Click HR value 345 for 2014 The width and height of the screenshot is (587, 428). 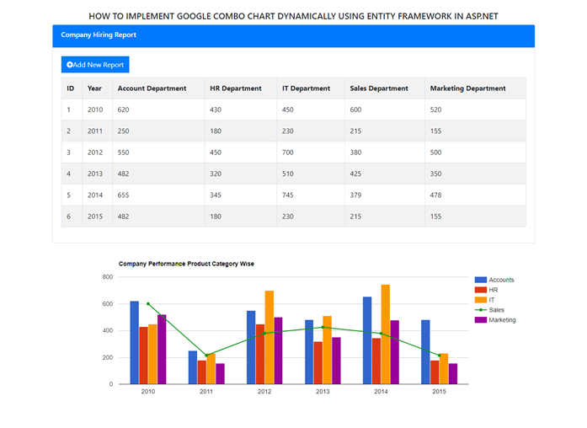216,195
